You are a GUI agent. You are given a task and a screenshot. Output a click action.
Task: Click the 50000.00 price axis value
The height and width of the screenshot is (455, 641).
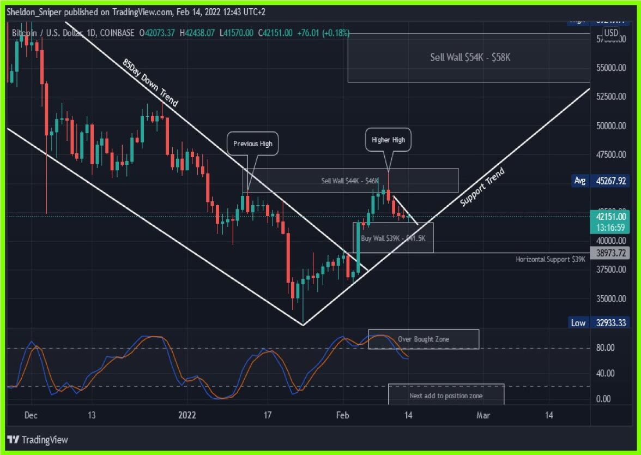coord(610,126)
